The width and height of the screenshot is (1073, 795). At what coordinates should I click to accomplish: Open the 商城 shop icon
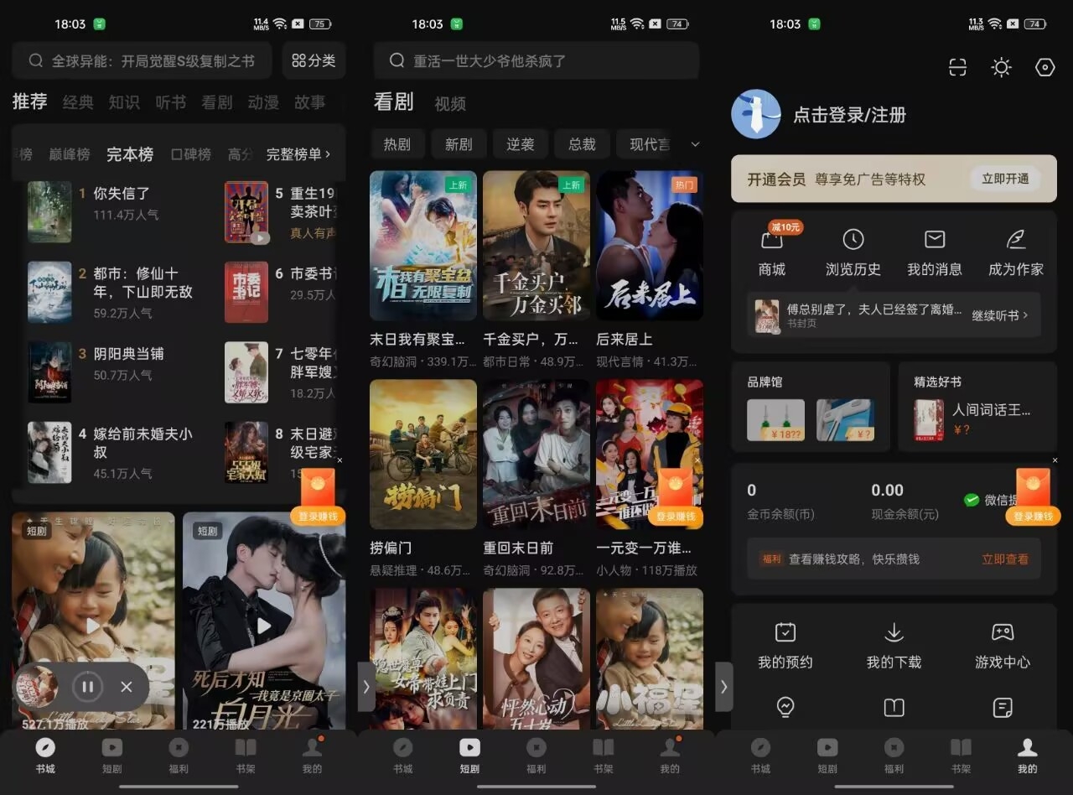(771, 241)
